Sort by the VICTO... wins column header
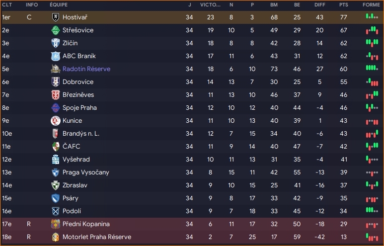The image size is (384, 246). pyautogui.click(x=211, y=4)
